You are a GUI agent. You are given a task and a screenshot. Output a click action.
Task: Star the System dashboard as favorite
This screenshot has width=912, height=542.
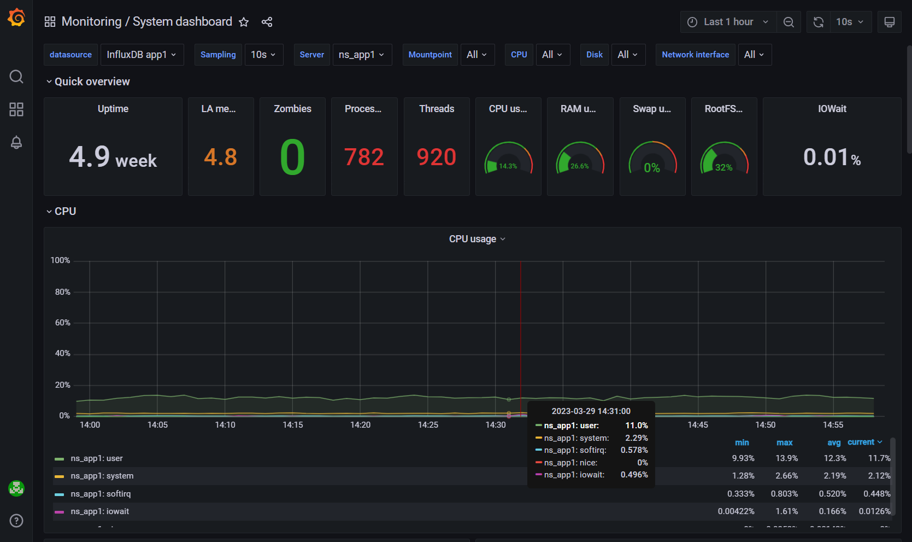pos(244,22)
